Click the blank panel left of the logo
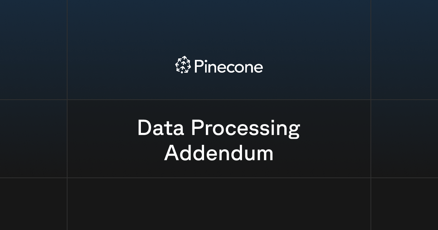Screen dimensions: 438x230 [x=33, y=50]
